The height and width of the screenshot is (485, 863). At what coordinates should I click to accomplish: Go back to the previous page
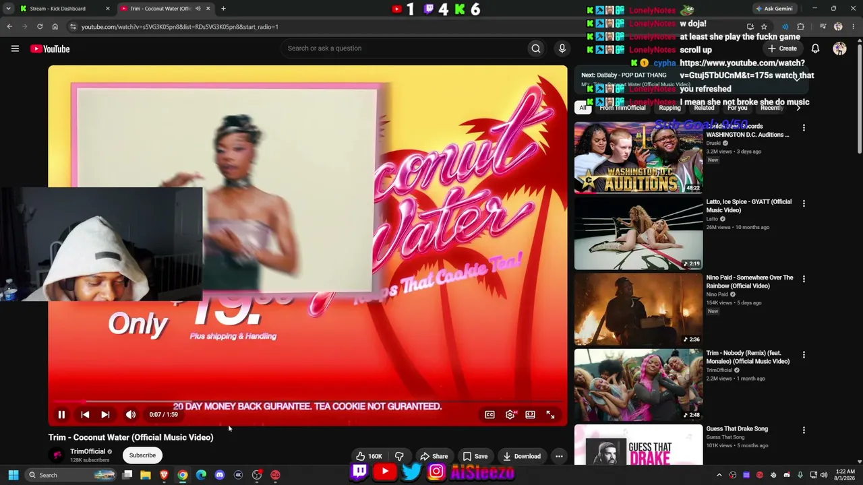(x=9, y=27)
